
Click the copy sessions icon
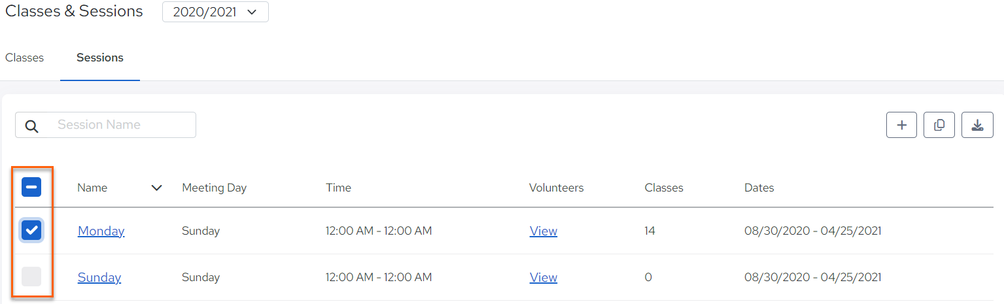coord(939,125)
